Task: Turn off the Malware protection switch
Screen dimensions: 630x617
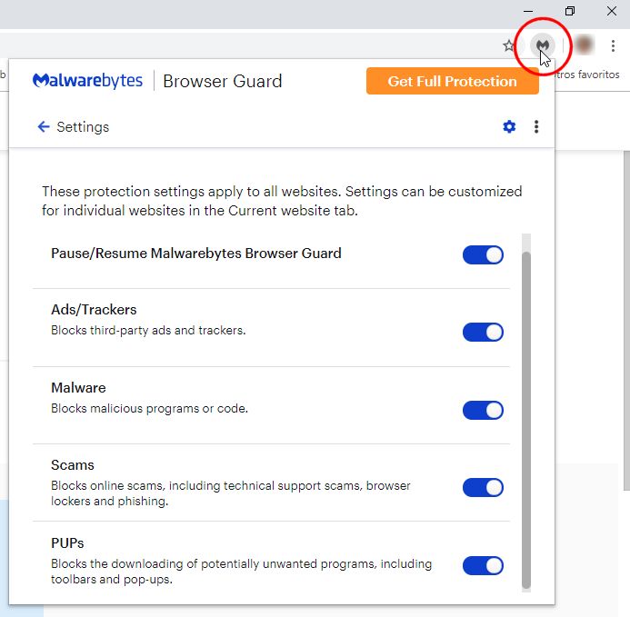Action: coord(483,410)
